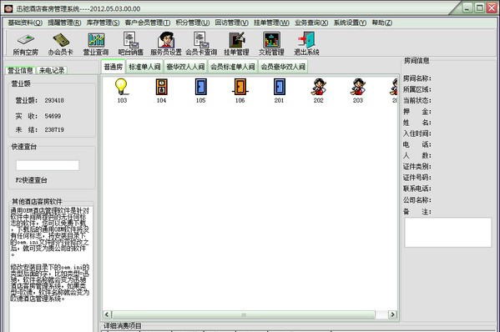Select room 203 cleaning maid icon
This screenshot has height=332, width=500.
358,87
